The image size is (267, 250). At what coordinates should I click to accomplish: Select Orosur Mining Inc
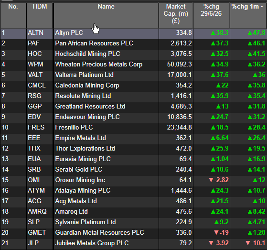pyautogui.click(x=80, y=180)
